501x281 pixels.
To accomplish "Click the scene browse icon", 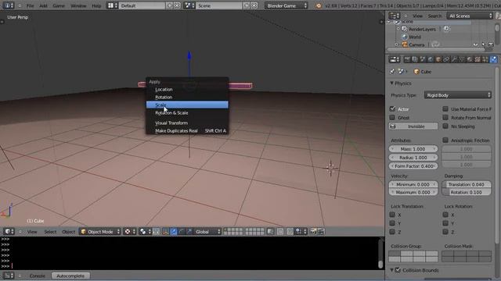I will point(189,5).
